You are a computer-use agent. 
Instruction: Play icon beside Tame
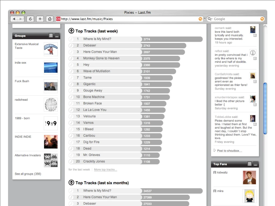(71, 78)
